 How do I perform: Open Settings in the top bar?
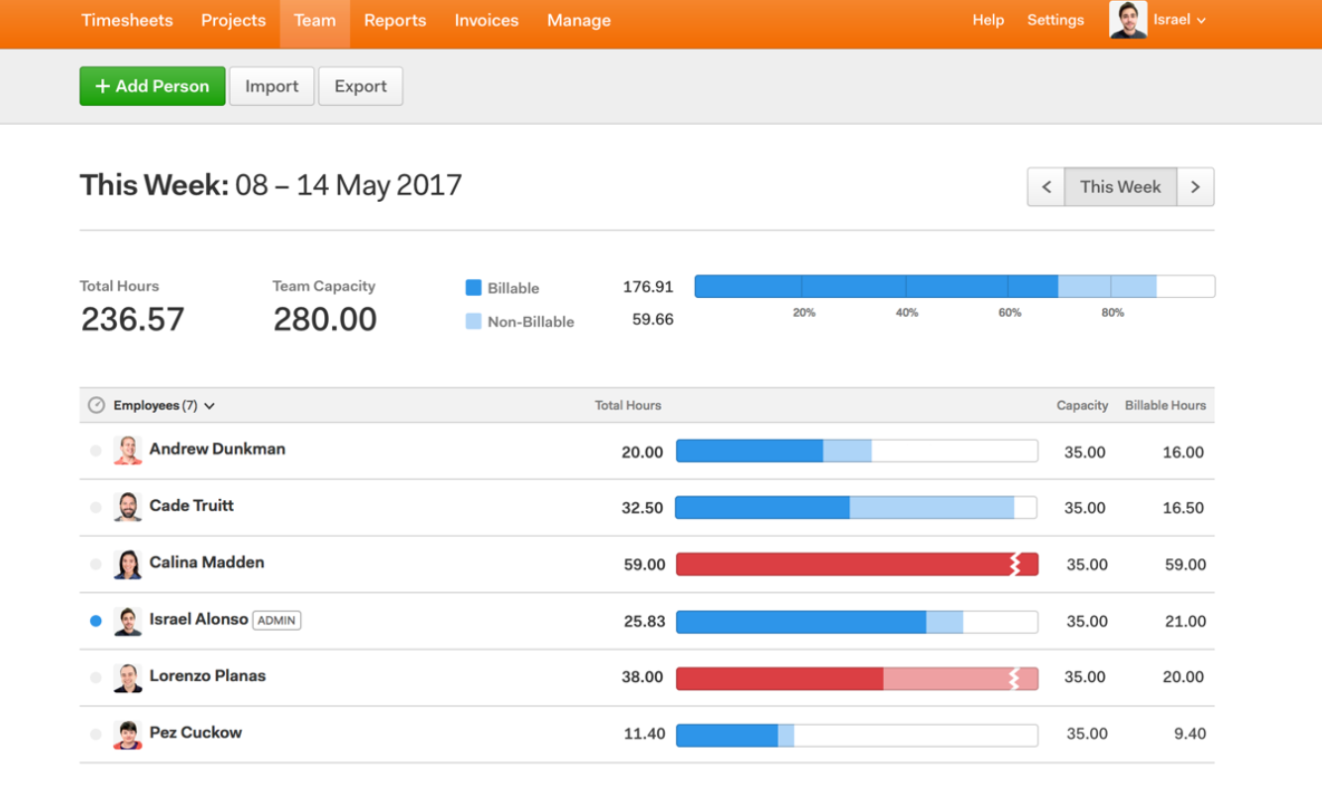(1055, 20)
